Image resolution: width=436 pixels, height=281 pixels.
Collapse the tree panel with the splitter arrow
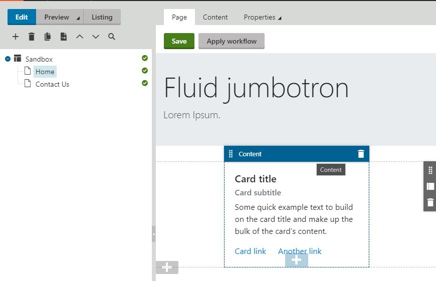(153, 234)
